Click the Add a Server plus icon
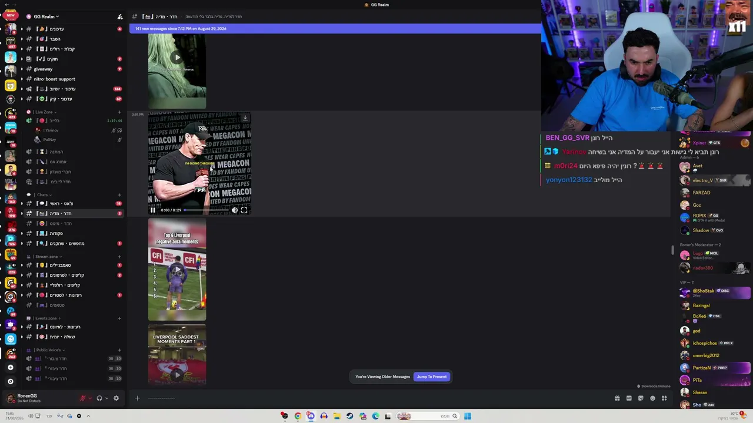 point(10,367)
